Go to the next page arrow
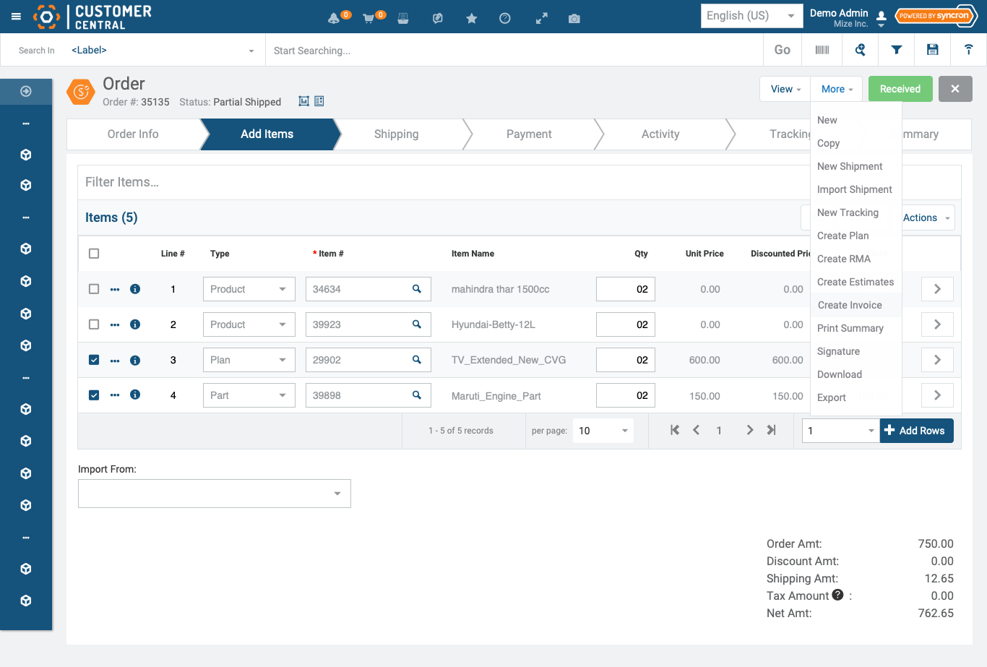The height and width of the screenshot is (667, 987). click(x=750, y=430)
